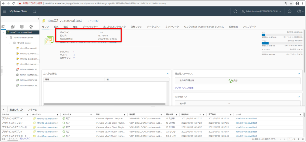Open the 権限 tab

tap(75, 27)
